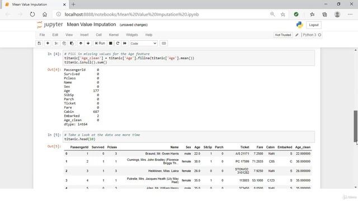Move selected cell up arrow
Image resolution: width=358 pixels, height=201 pixels.
pos(81,44)
